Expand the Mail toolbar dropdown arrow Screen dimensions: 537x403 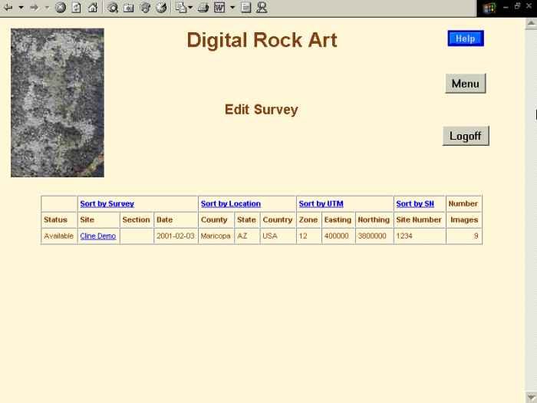click(190, 8)
